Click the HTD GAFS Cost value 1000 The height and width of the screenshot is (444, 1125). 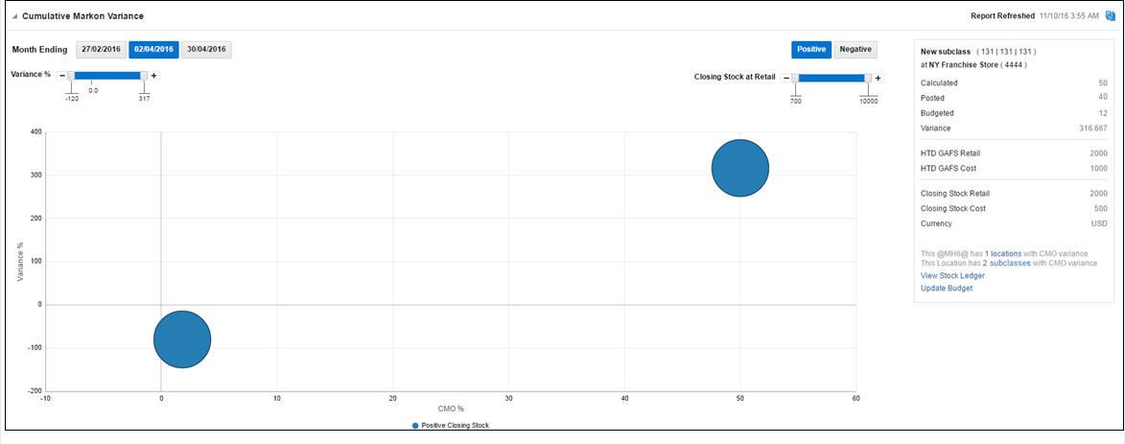tap(1099, 169)
